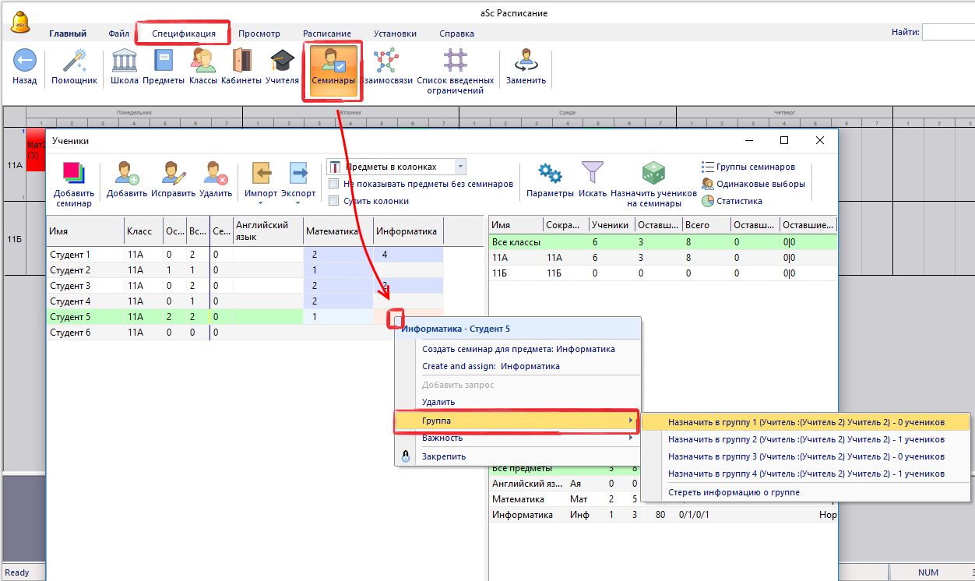This screenshot has width=975, height=581.
Task: Open the Расписание menu tab
Action: coord(326,33)
